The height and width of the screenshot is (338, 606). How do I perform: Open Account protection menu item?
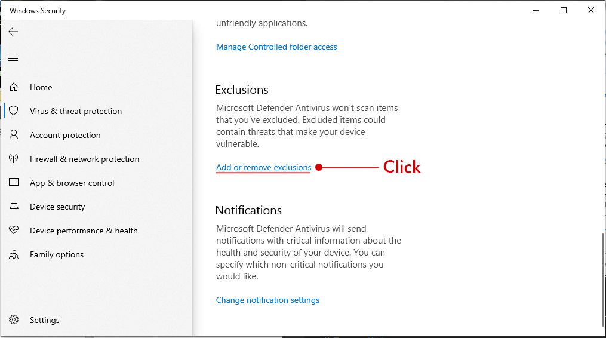tap(65, 135)
